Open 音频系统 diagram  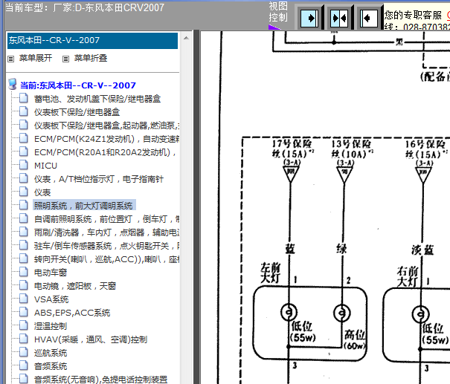coord(51,366)
